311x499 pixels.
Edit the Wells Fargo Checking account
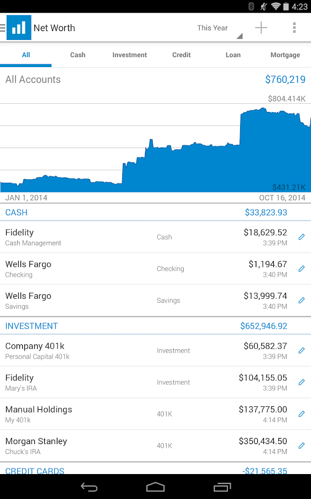pyautogui.click(x=302, y=268)
